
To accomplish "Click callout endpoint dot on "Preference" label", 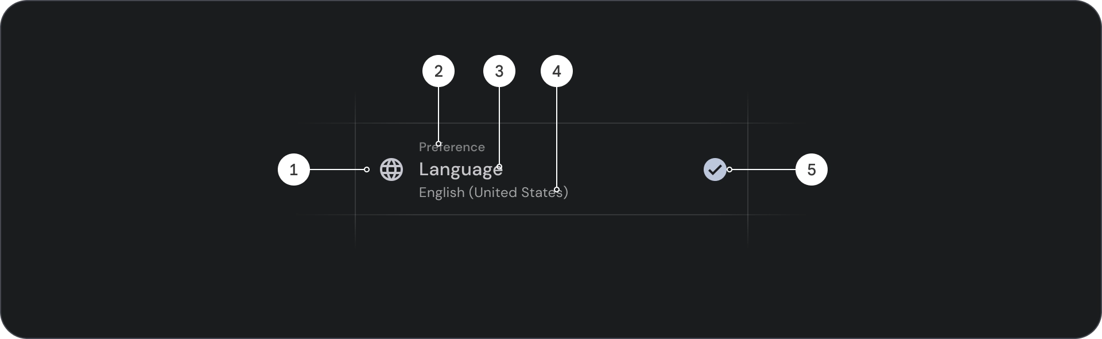I will [439, 144].
